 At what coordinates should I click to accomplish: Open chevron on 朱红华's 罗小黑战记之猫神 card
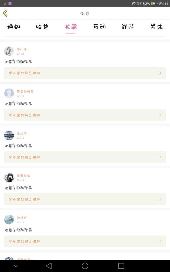pos(160,157)
